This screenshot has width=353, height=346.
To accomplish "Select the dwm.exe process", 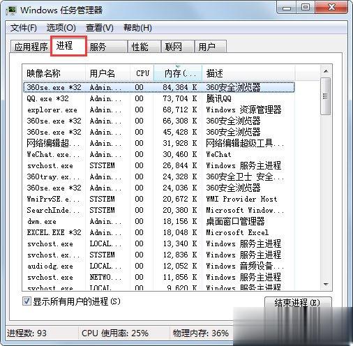I will 159,221.
